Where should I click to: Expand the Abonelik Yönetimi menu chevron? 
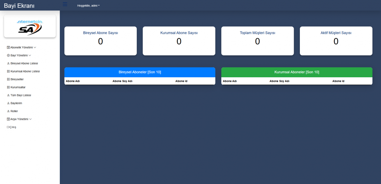click(x=35, y=47)
